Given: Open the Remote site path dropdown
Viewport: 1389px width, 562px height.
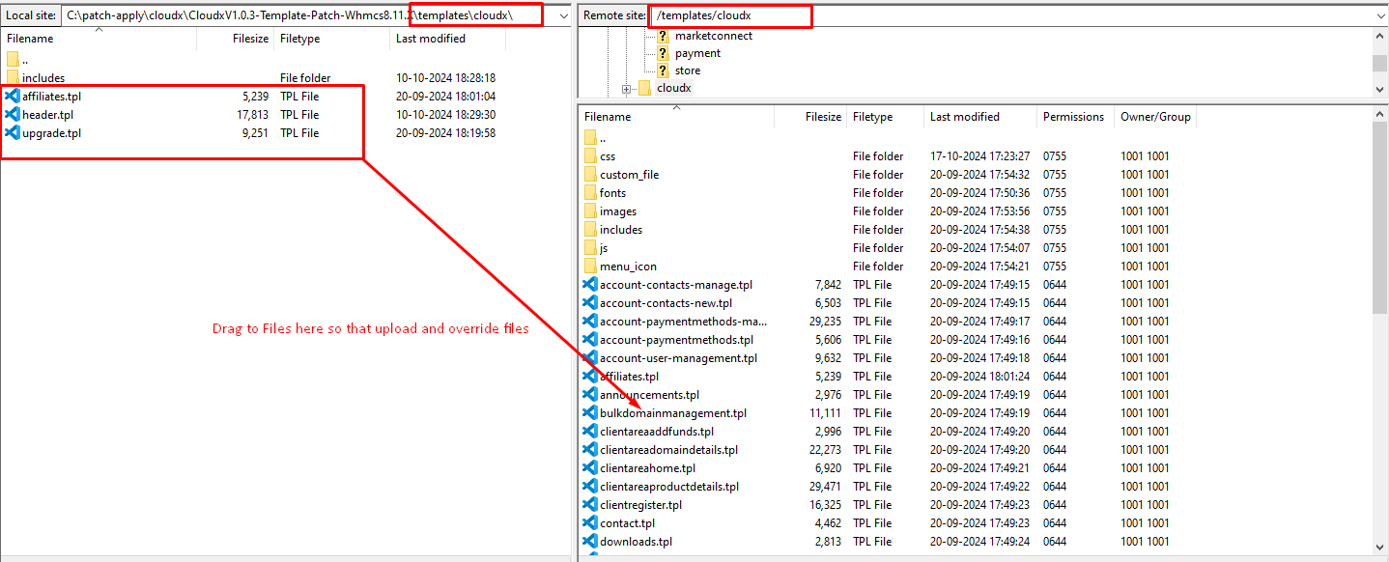Looking at the screenshot, I should pyautogui.click(x=1379, y=16).
